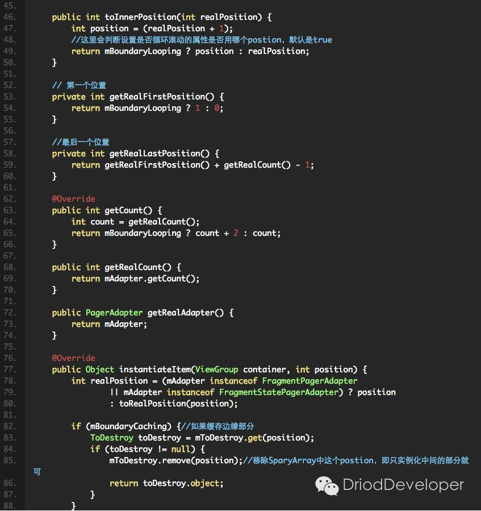
Task: Click getRealFirstPosition in its declaration on line 53
Action: [x=158, y=97]
